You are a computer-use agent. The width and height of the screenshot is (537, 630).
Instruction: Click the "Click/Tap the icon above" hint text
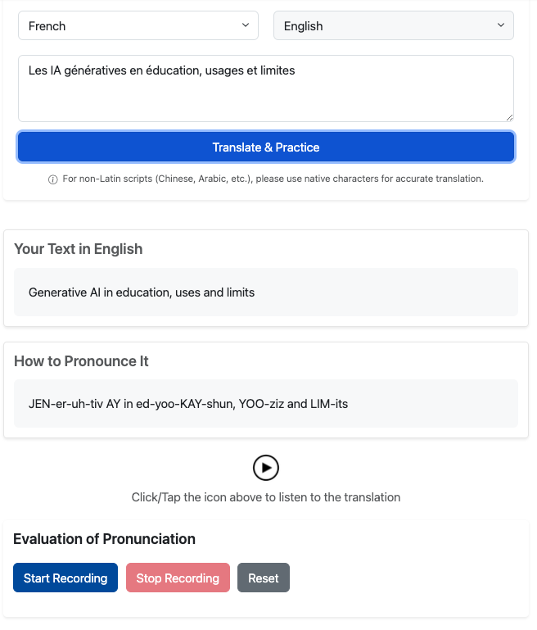pyautogui.click(x=266, y=497)
